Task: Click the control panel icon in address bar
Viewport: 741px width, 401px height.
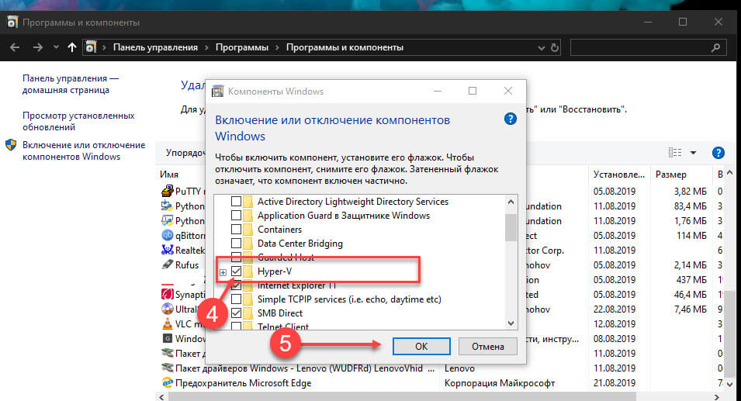Action: [91, 47]
